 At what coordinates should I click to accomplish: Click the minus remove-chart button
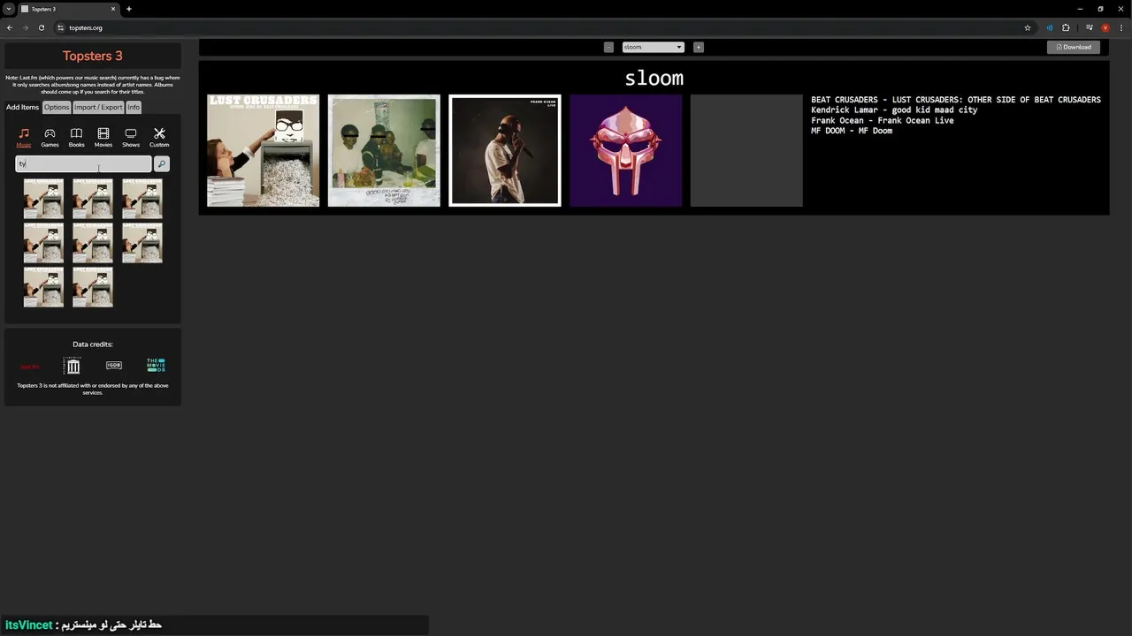(608, 47)
